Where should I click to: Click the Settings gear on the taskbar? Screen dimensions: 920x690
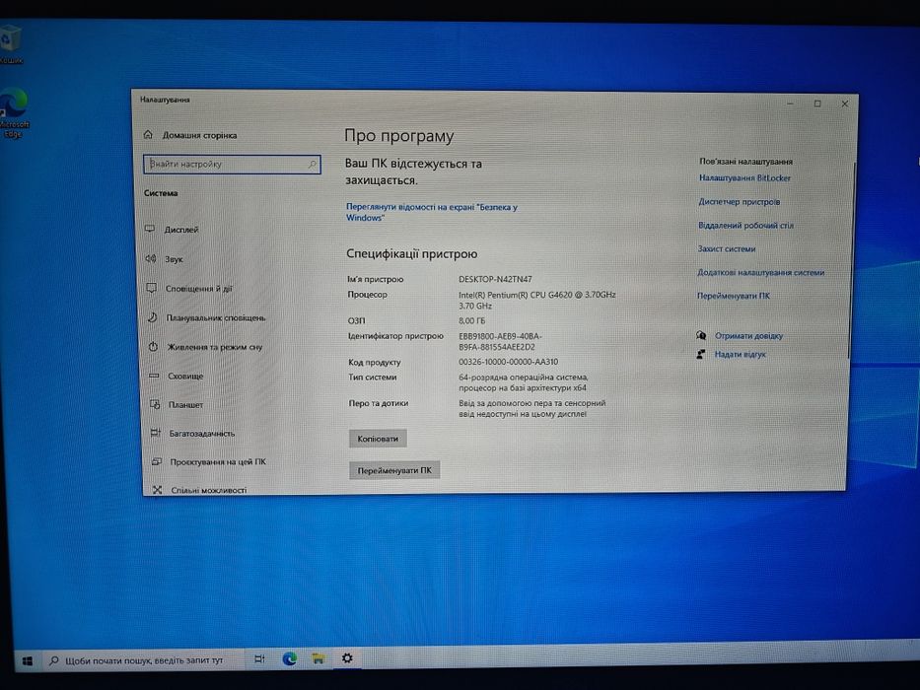[347, 657]
